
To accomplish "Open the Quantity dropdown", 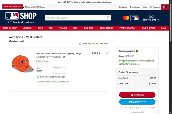I will pyautogui.click(x=59, y=71).
